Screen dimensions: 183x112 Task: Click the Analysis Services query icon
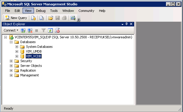point(42,18)
